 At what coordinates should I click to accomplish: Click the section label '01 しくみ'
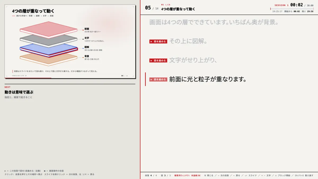pos(166,5)
